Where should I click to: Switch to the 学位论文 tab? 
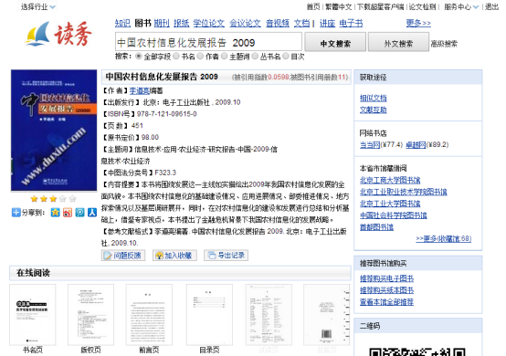coord(209,23)
